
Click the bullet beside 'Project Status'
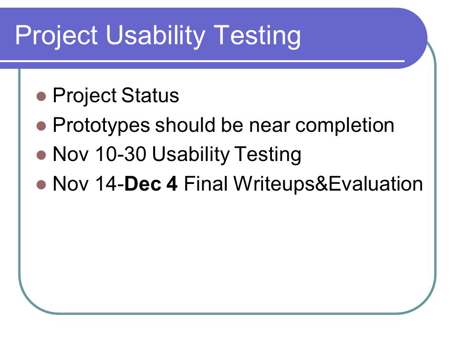point(41,97)
